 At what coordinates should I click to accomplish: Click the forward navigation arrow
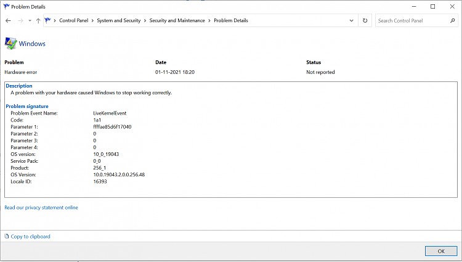tap(20, 20)
